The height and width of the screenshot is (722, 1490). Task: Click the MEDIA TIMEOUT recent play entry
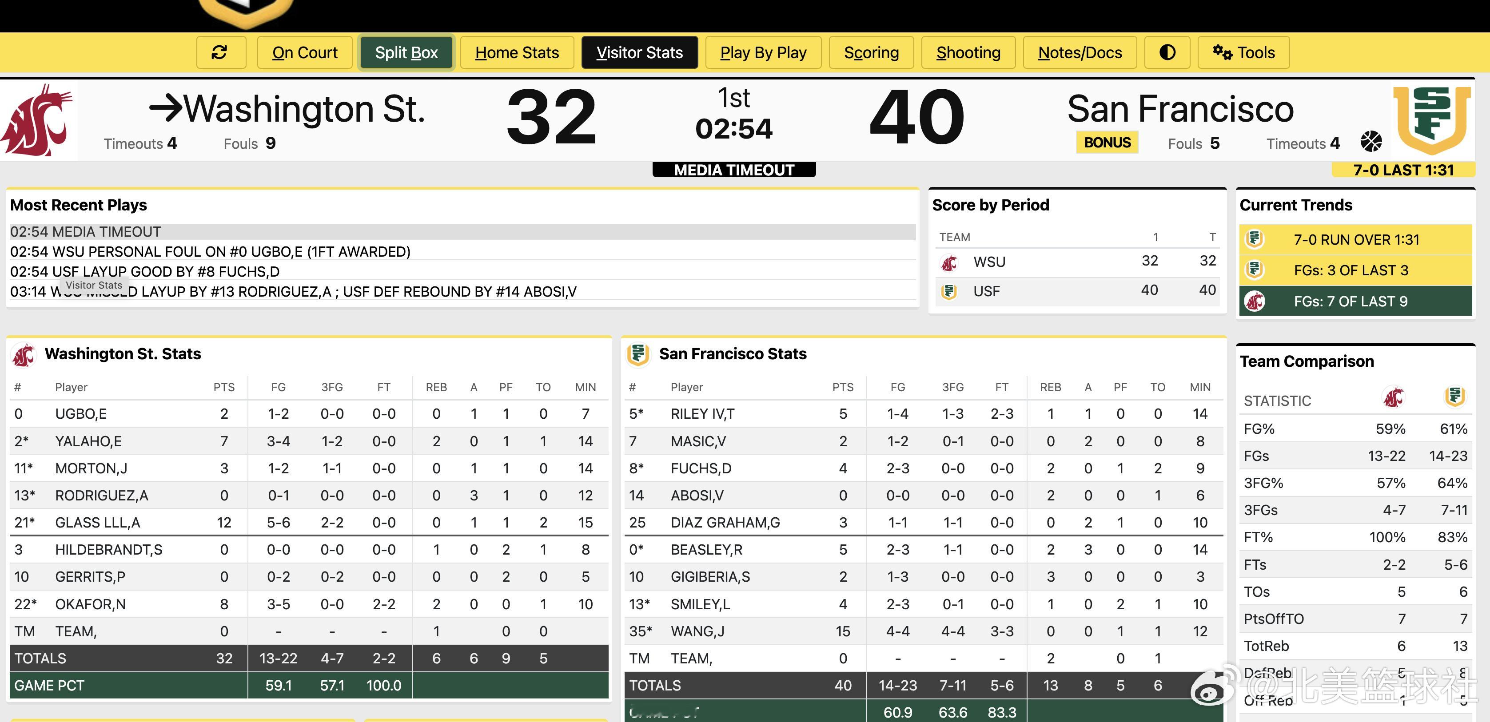[86, 232]
